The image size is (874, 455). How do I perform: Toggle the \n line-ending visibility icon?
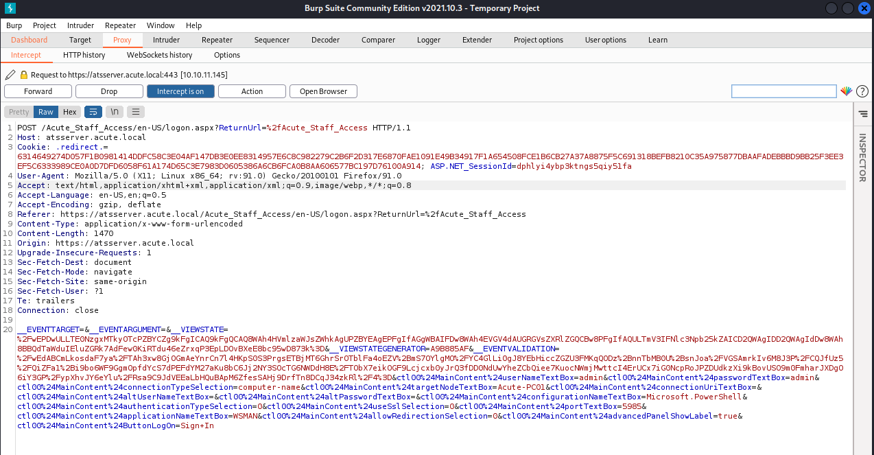114,111
